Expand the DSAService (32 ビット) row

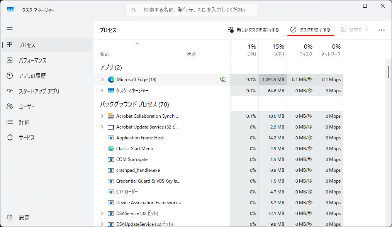102,213
